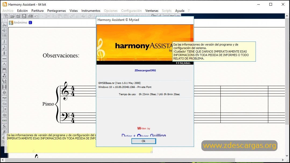Click the ZDescargasORG link in dialog

tap(145, 71)
